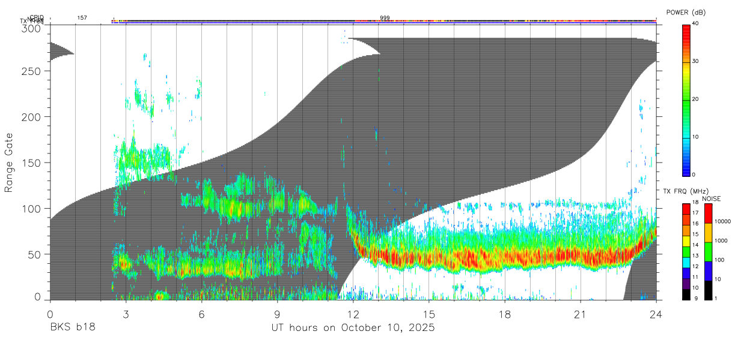Click the 300 tick label on the y-axis
This screenshot has width=738, height=340.
pyautogui.click(x=31, y=28)
